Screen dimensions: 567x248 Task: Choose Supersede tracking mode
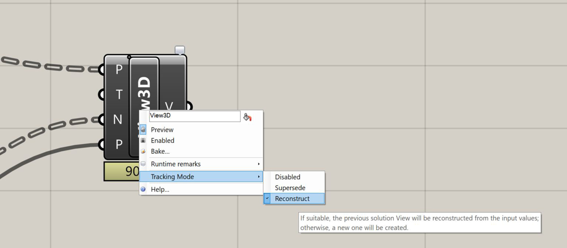click(x=290, y=188)
